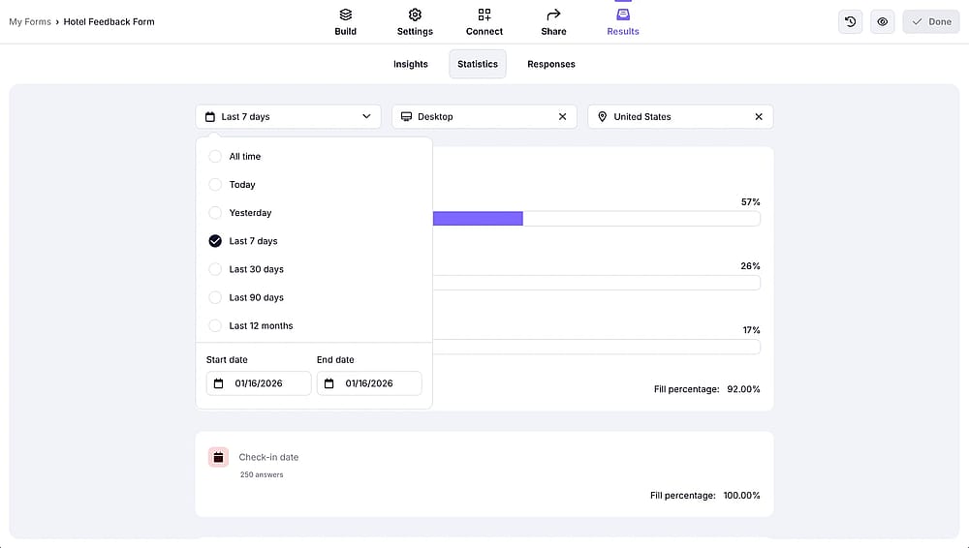Select the Last 12 months radio option
Screen dimensions: 969x548
pos(215,325)
